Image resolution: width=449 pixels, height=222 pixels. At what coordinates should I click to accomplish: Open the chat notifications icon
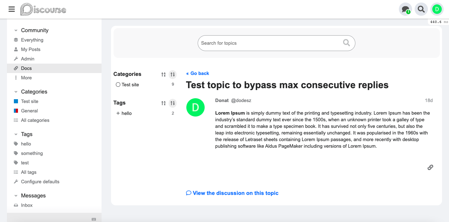[x=405, y=9]
